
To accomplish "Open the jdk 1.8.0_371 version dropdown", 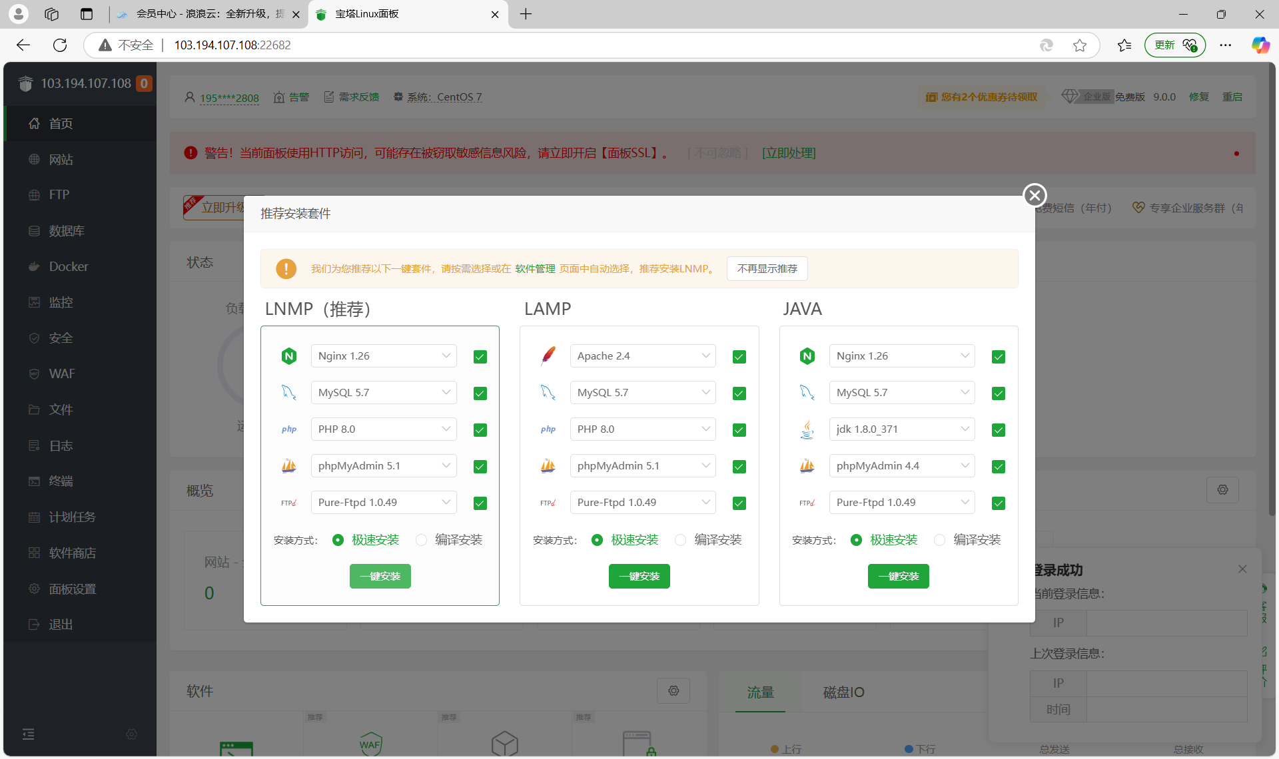I will [x=901, y=429].
